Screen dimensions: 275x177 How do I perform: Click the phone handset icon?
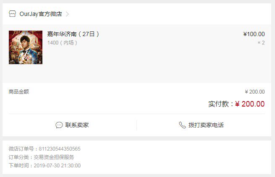[182, 125]
